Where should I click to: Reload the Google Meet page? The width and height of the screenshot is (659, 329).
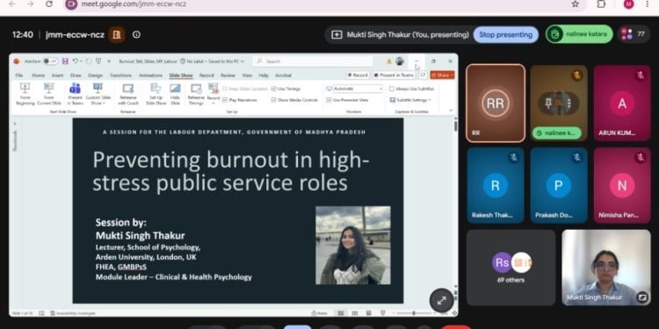coord(49,4)
